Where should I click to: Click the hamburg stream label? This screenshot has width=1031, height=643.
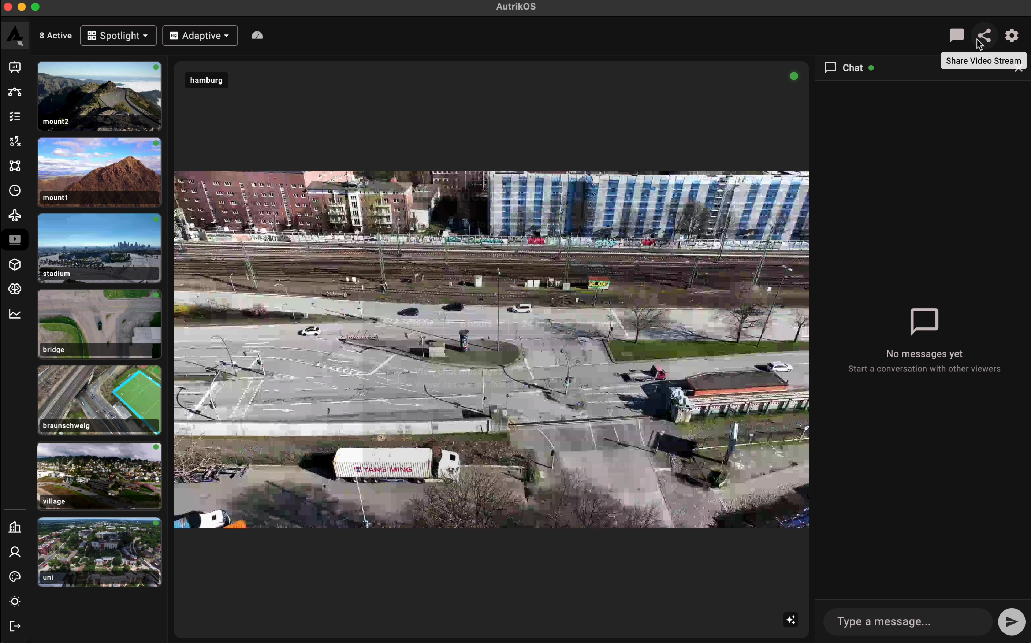(206, 80)
